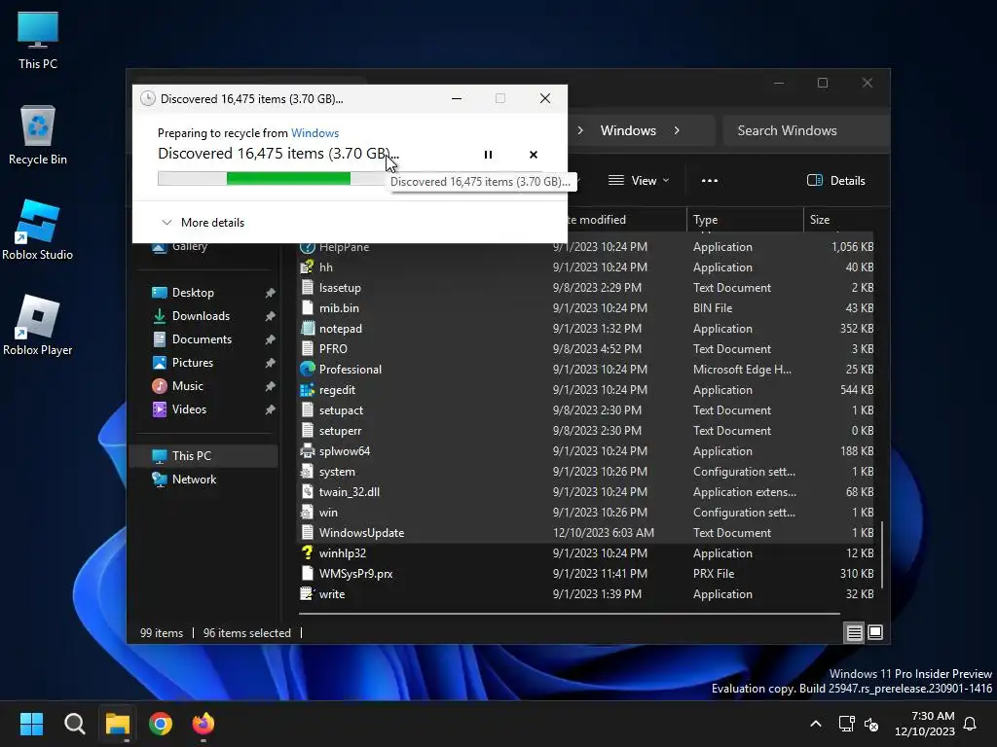Pause the recycle operation

pos(489,155)
